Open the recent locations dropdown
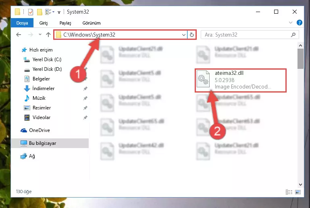The width and height of the screenshot is (310, 208). 40,35
